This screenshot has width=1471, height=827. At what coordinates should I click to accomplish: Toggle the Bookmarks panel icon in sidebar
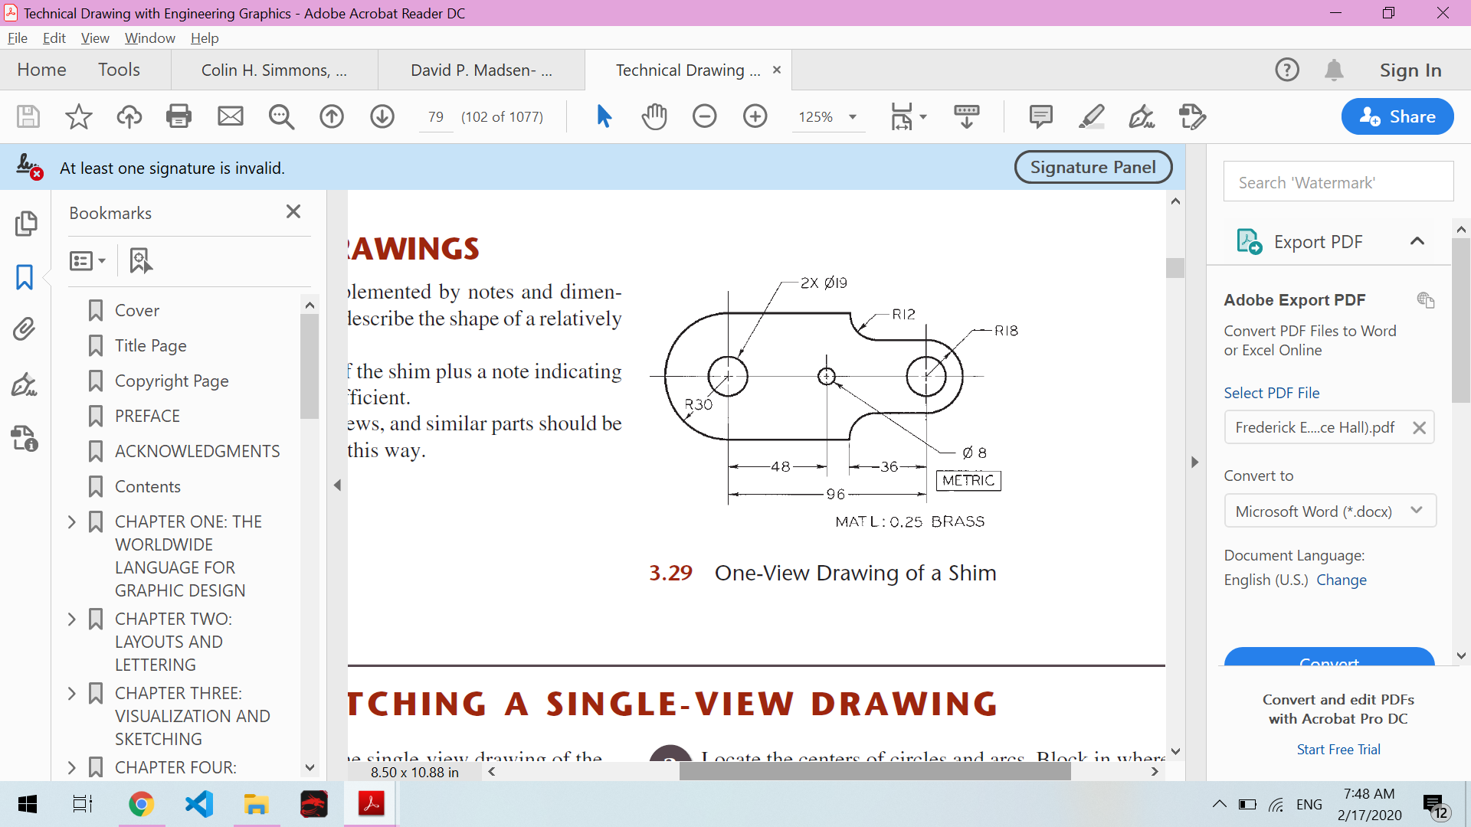(x=25, y=276)
